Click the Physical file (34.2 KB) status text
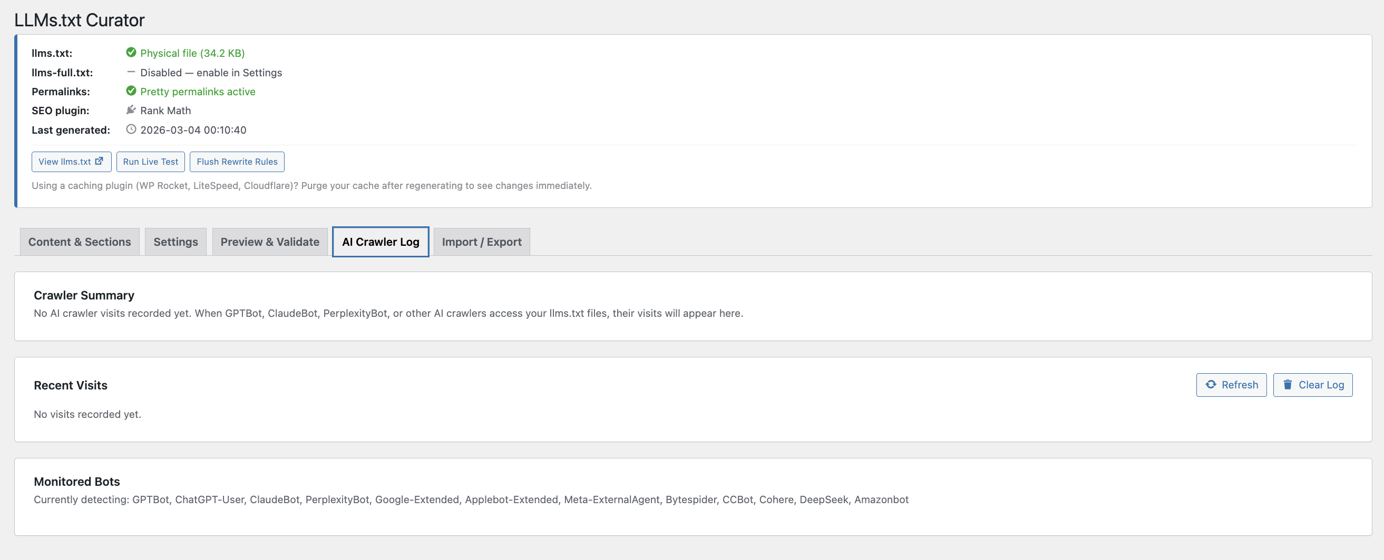The height and width of the screenshot is (560, 1384). [192, 53]
